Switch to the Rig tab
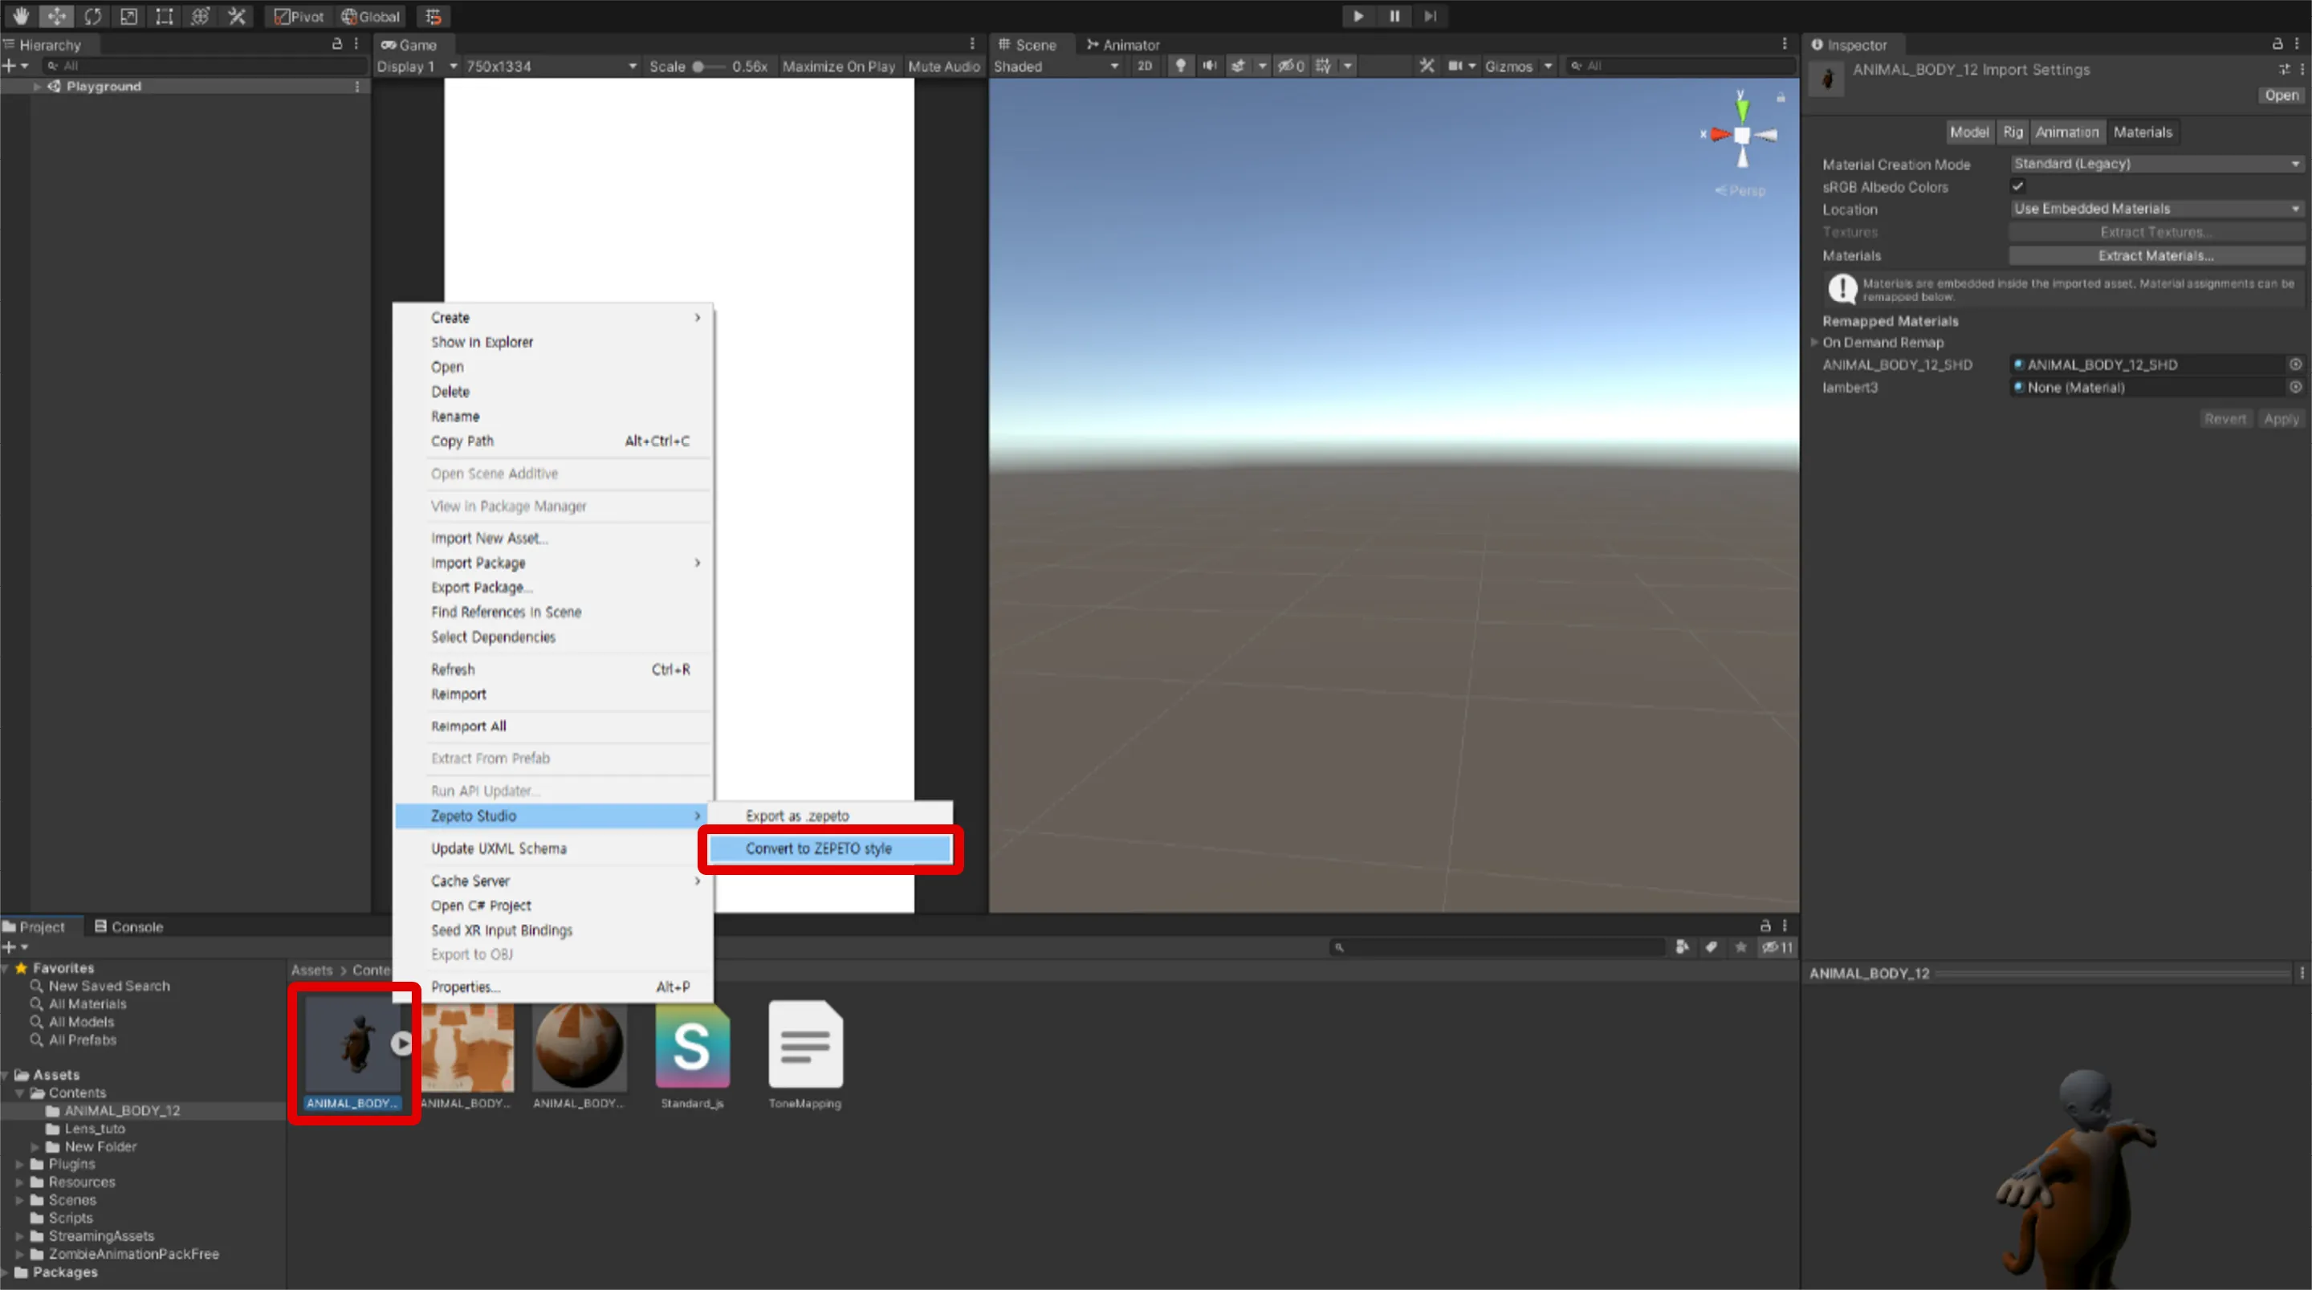This screenshot has height=1290, width=2312. coord(2013,132)
